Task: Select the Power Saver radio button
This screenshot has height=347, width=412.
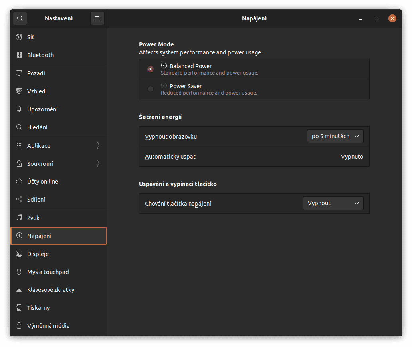Action: (x=151, y=89)
